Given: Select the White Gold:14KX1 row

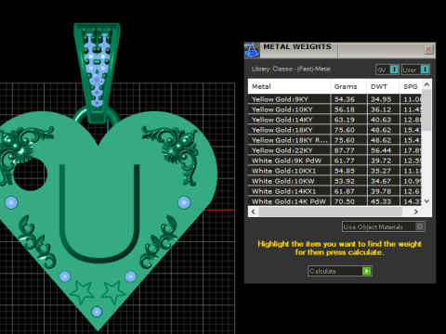Looking at the screenshot, I should tap(334, 191).
